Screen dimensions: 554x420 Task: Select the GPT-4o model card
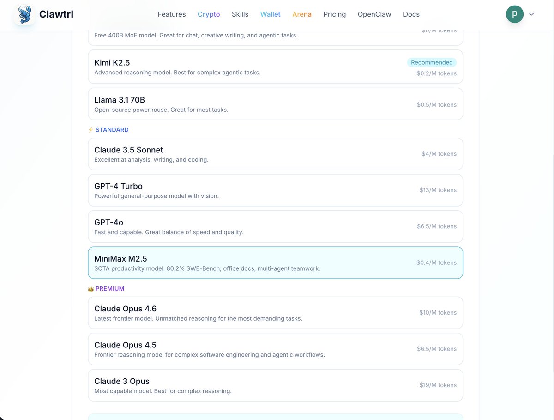pyautogui.click(x=276, y=226)
